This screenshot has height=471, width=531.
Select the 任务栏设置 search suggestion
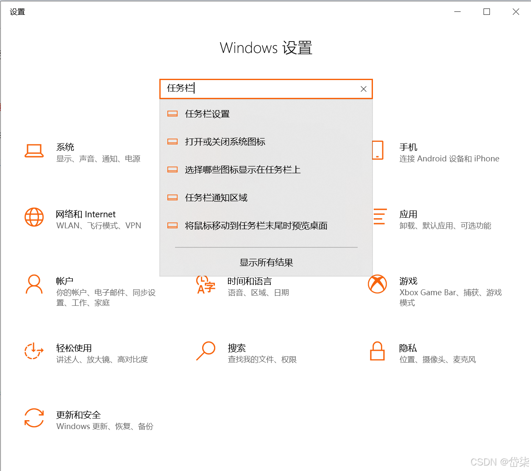(x=266, y=114)
